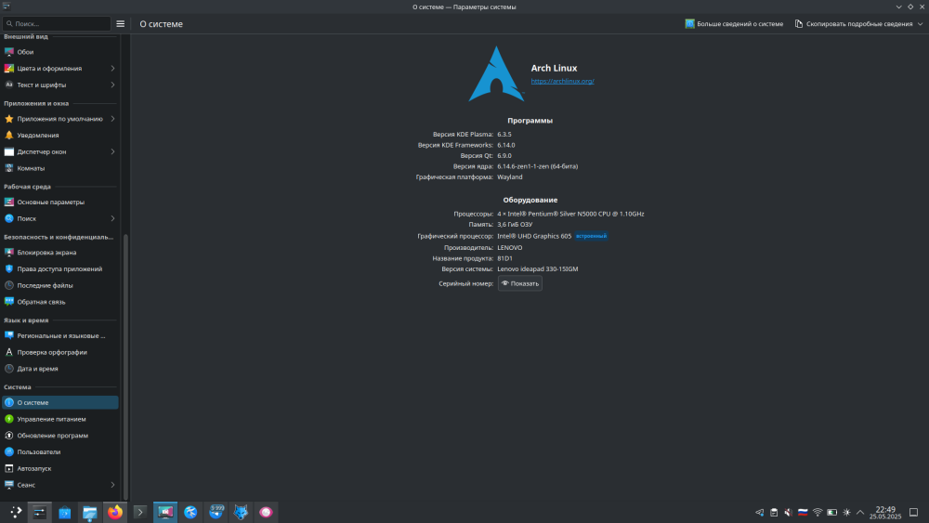The image size is (929, 523).
Task: Open the archlinux.org link
Action: pos(562,81)
